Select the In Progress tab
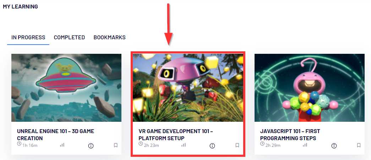This screenshot has width=371, height=160. coord(28,37)
